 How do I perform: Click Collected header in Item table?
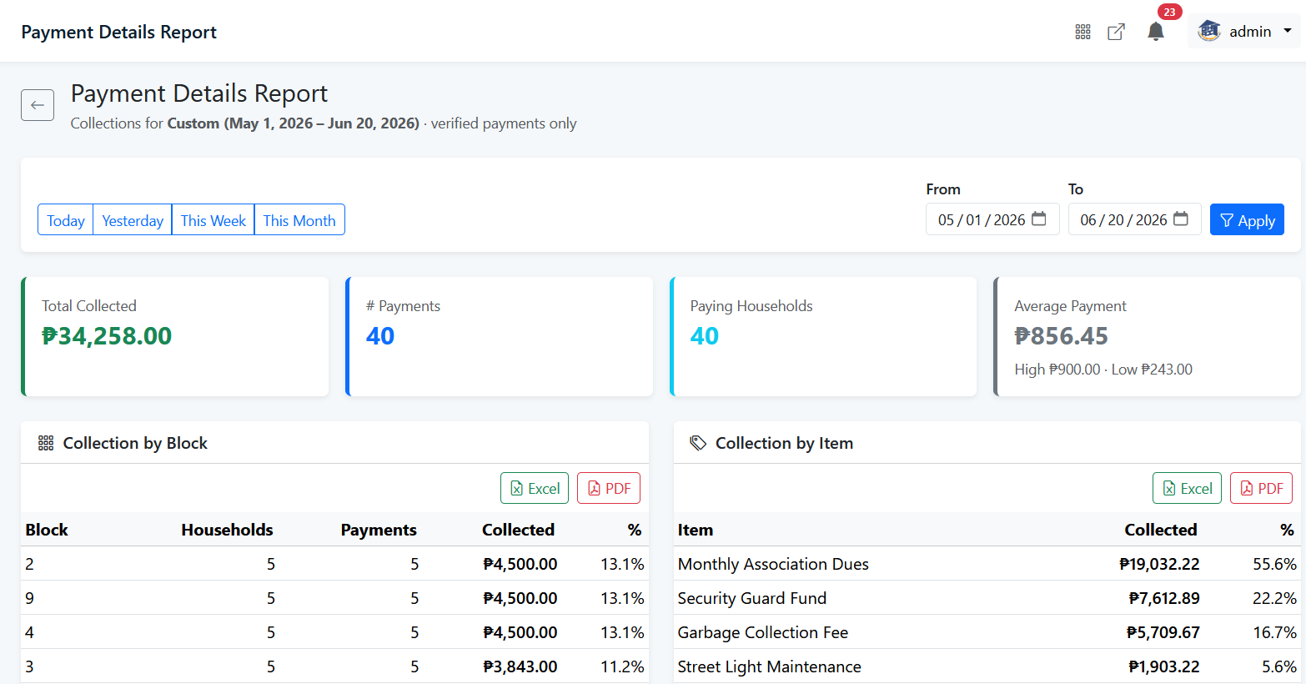tap(1160, 530)
